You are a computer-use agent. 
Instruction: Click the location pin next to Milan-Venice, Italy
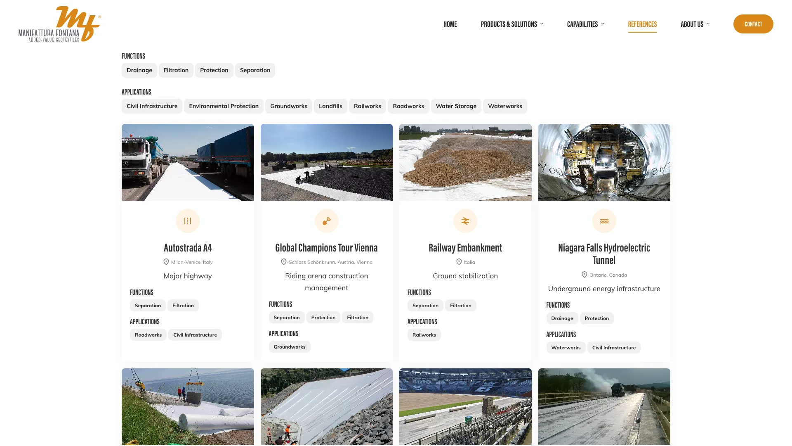point(166,262)
